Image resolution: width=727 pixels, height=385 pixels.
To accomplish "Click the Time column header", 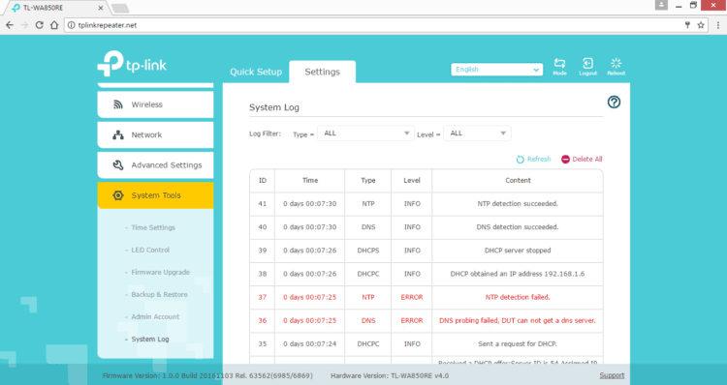I will pos(310,181).
